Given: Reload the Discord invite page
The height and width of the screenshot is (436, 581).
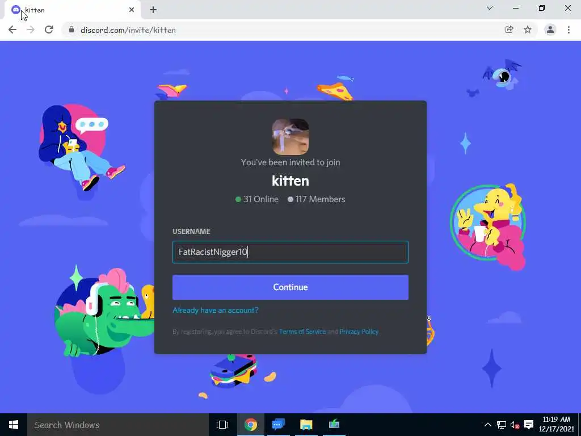Looking at the screenshot, I should (x=49, y=30).
